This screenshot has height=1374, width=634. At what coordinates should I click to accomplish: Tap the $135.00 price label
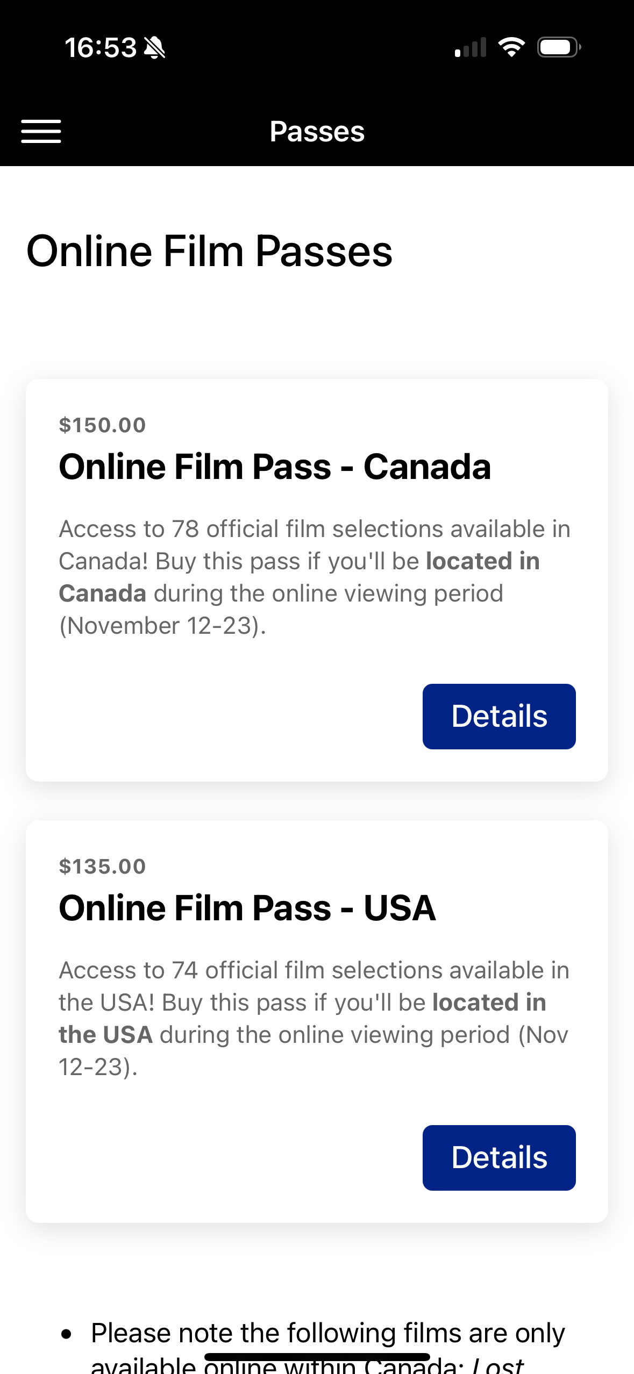point(102,867)
